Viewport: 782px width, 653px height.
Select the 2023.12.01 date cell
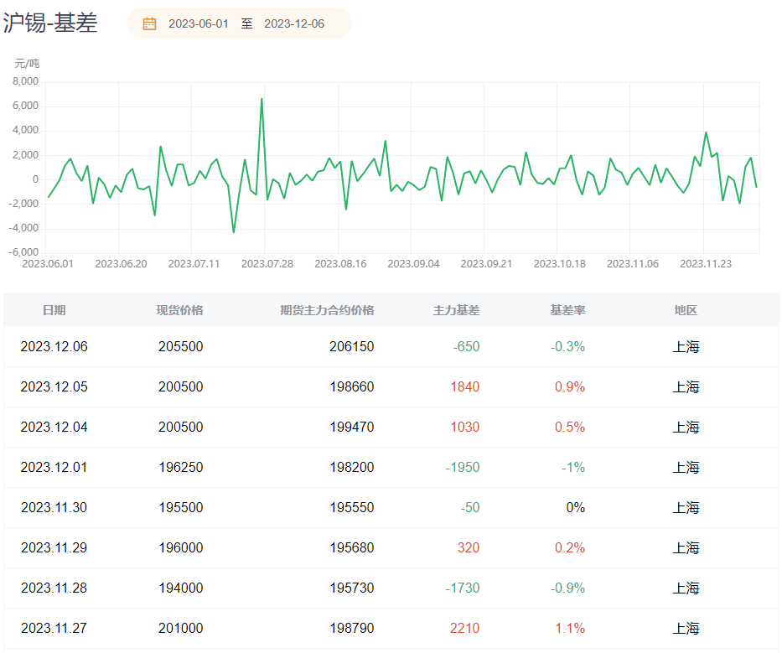click(x=54, y=468)
